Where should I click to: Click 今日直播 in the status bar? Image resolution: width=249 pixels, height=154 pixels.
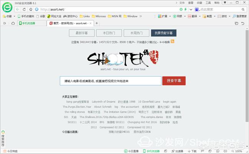coord(131,151)
